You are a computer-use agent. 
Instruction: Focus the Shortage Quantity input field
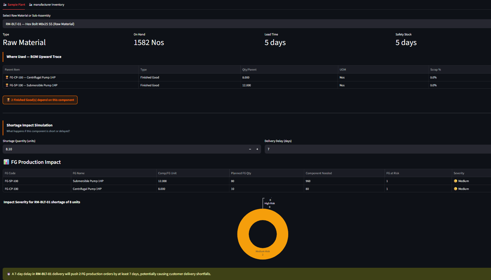coord(125,149)
